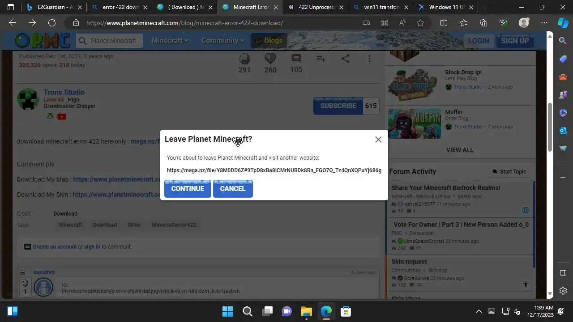Open Muffin blog thumbnail
Viewport: 573px width, 322px height.
(x=414, y=123)
